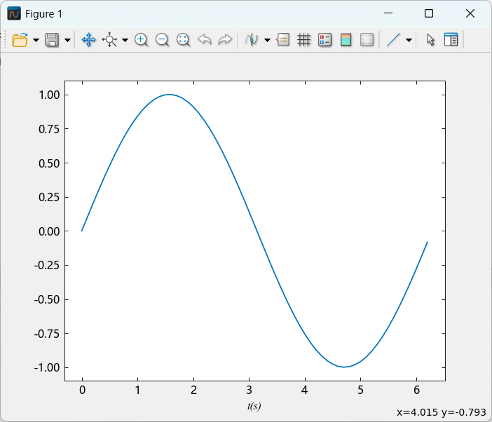492x422 pixels.
Task: Redo the view change
Action: coord(225,40)
